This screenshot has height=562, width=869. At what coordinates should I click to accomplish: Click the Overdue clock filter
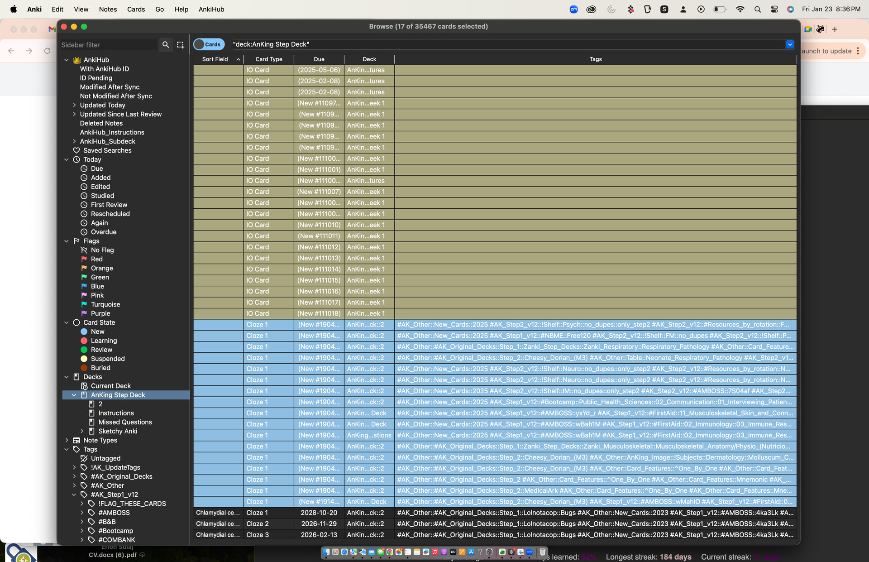[103, 232]
